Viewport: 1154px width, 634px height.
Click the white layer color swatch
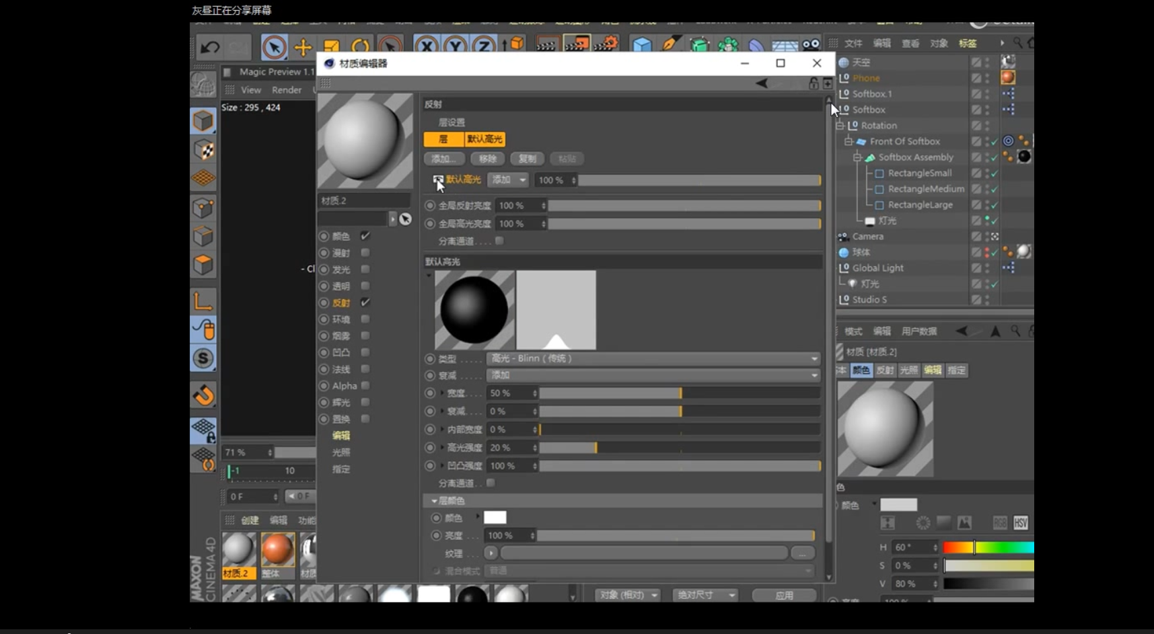tap(495, 517)
